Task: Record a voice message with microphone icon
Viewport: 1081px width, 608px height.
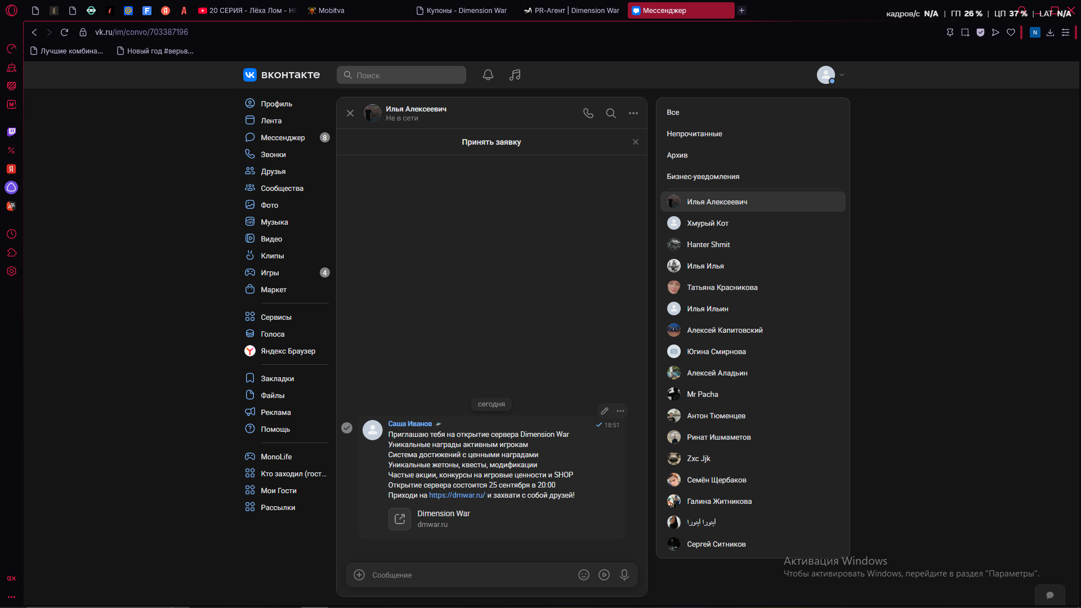Action: tap(624, 575)
